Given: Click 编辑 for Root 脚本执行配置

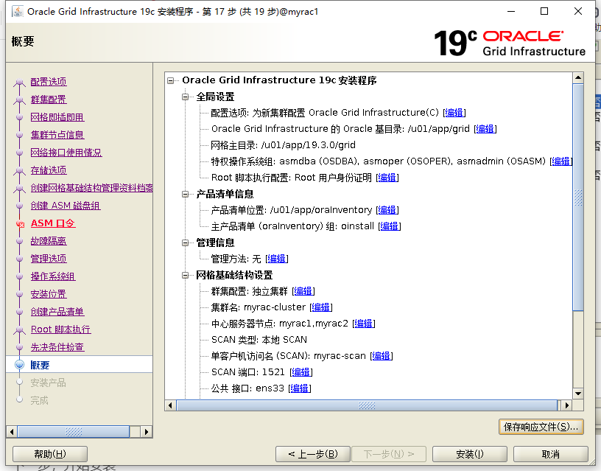Looking at the screenshot, I should tap(387, 177).
